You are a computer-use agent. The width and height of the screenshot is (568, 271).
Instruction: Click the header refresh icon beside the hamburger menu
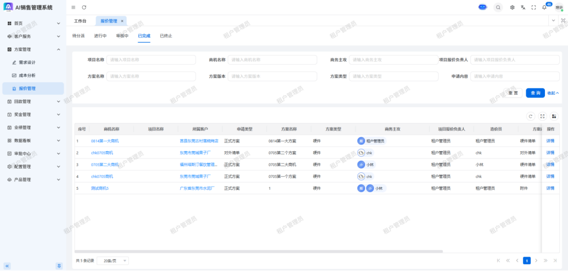tap(84, 7)
